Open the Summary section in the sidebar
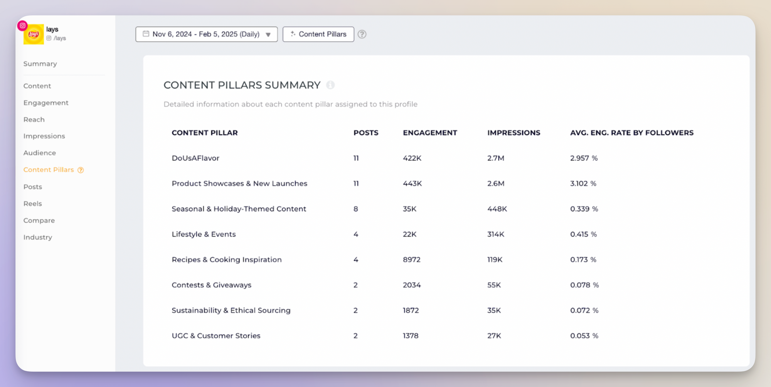The height and width of the screenshot is (387, 771). point(40,64)
